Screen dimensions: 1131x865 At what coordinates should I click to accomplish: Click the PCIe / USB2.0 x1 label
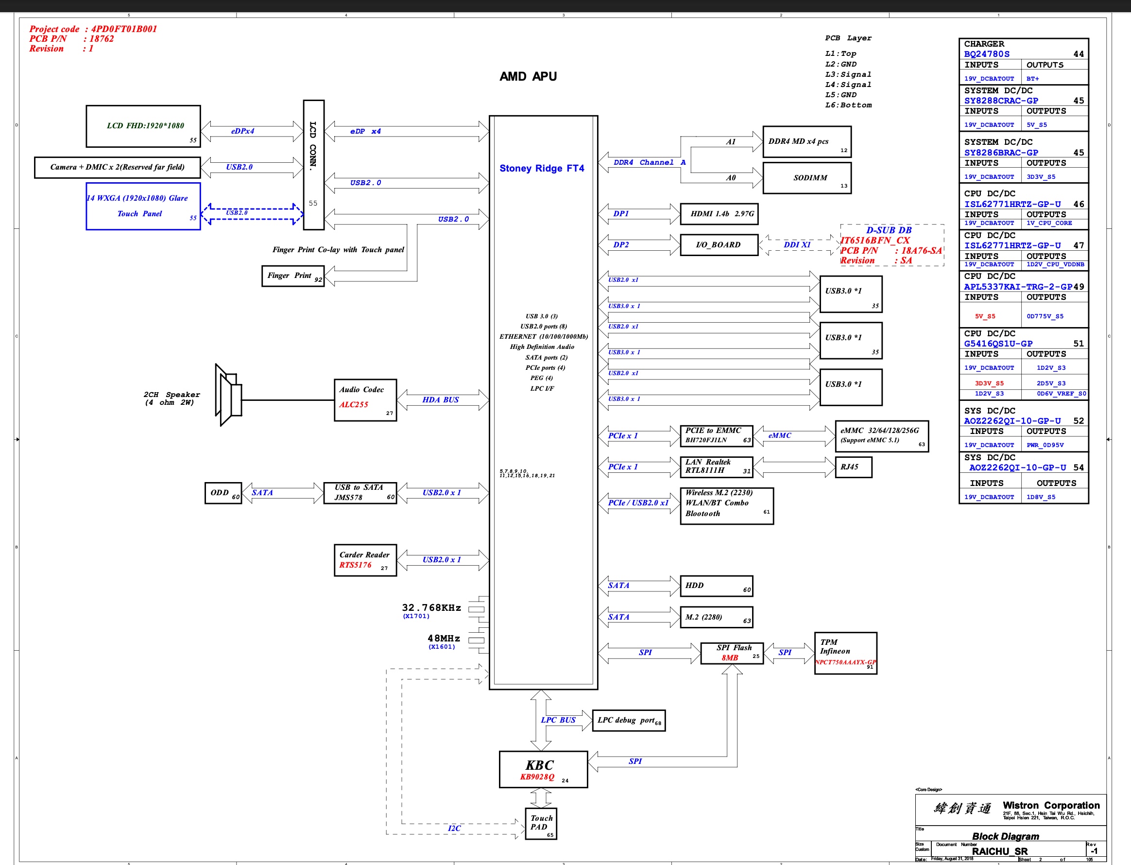point(638,503)
